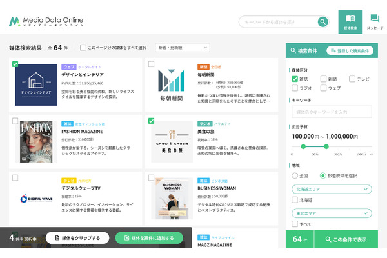Open the MAGZ MAGAZINE title link
The width and height of the screenshot is (387, 258).
tap(215, 245)
